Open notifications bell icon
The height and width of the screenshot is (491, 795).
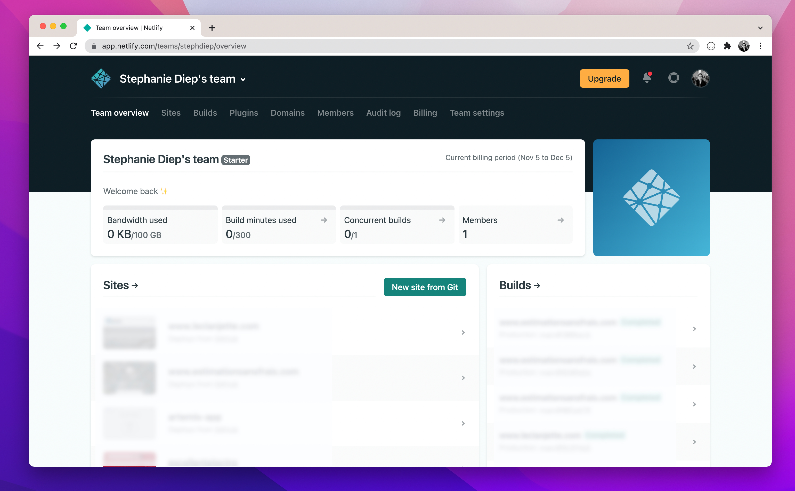pyautogui.click(x=647, y=78)
